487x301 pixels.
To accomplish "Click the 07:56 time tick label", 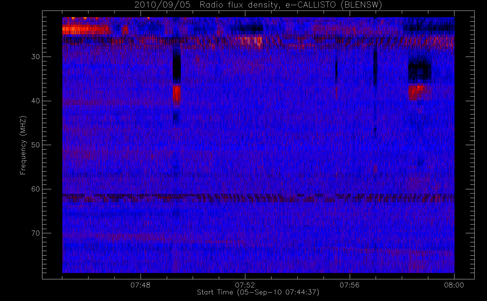I will pos(349,285).
